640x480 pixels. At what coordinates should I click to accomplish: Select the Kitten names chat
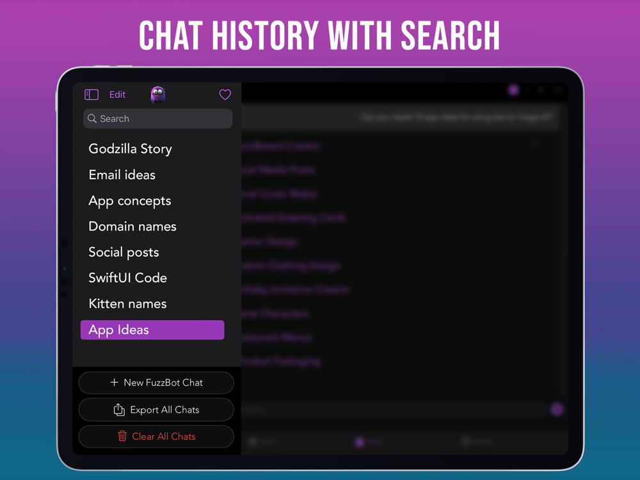pyautogui.click(x=128, y=303)
